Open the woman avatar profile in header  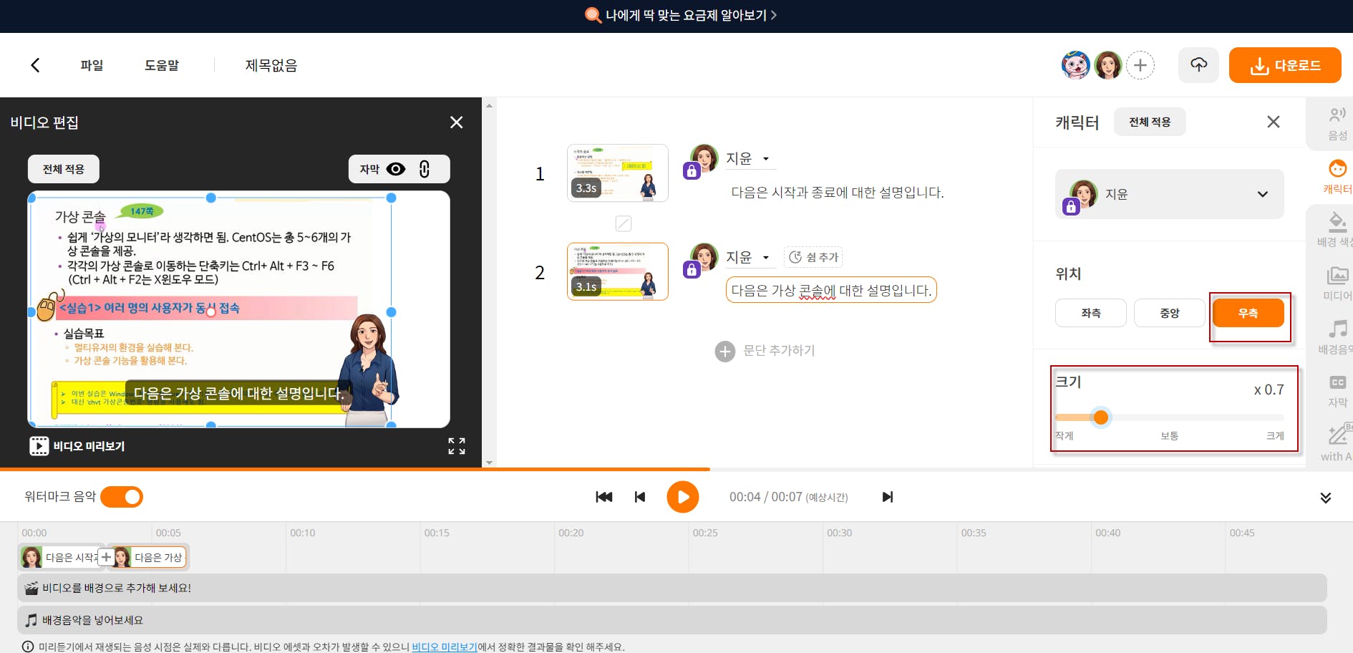pos(1108,65)
